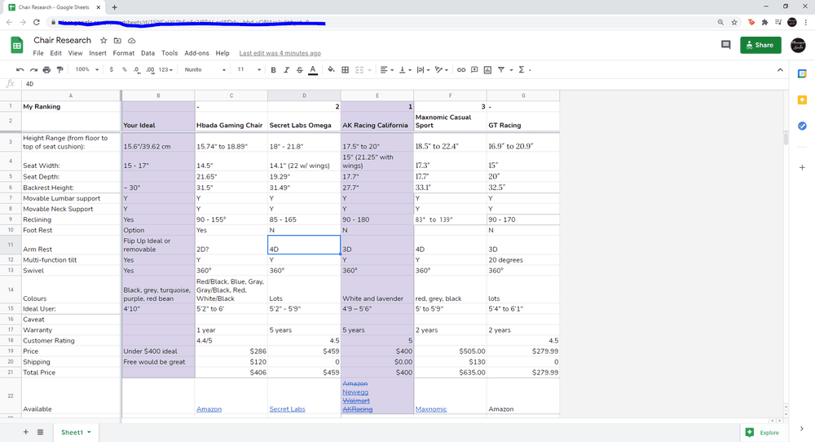Image resolution: width=815 pixels, height=442 pixels.
Task: Click the Redo icon in the toolbar
Action: [33, 69]
